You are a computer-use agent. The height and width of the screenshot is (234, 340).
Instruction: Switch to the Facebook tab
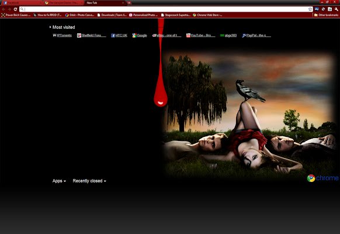pos(22,3)
